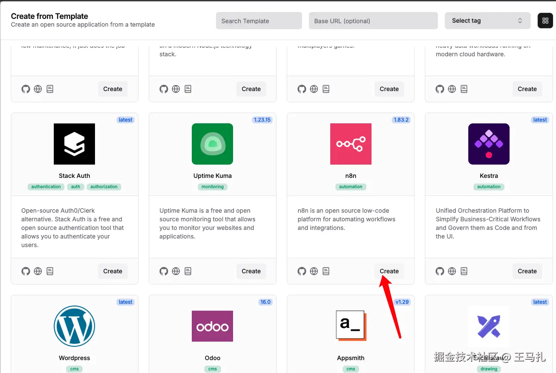
Task: Create button in the modern cloud hardware card
Action: [527, 89]
